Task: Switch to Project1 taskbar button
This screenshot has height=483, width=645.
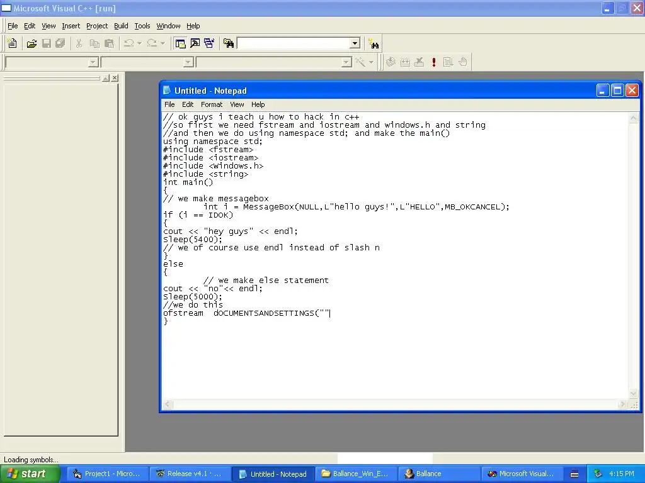Action: (106, 474)
